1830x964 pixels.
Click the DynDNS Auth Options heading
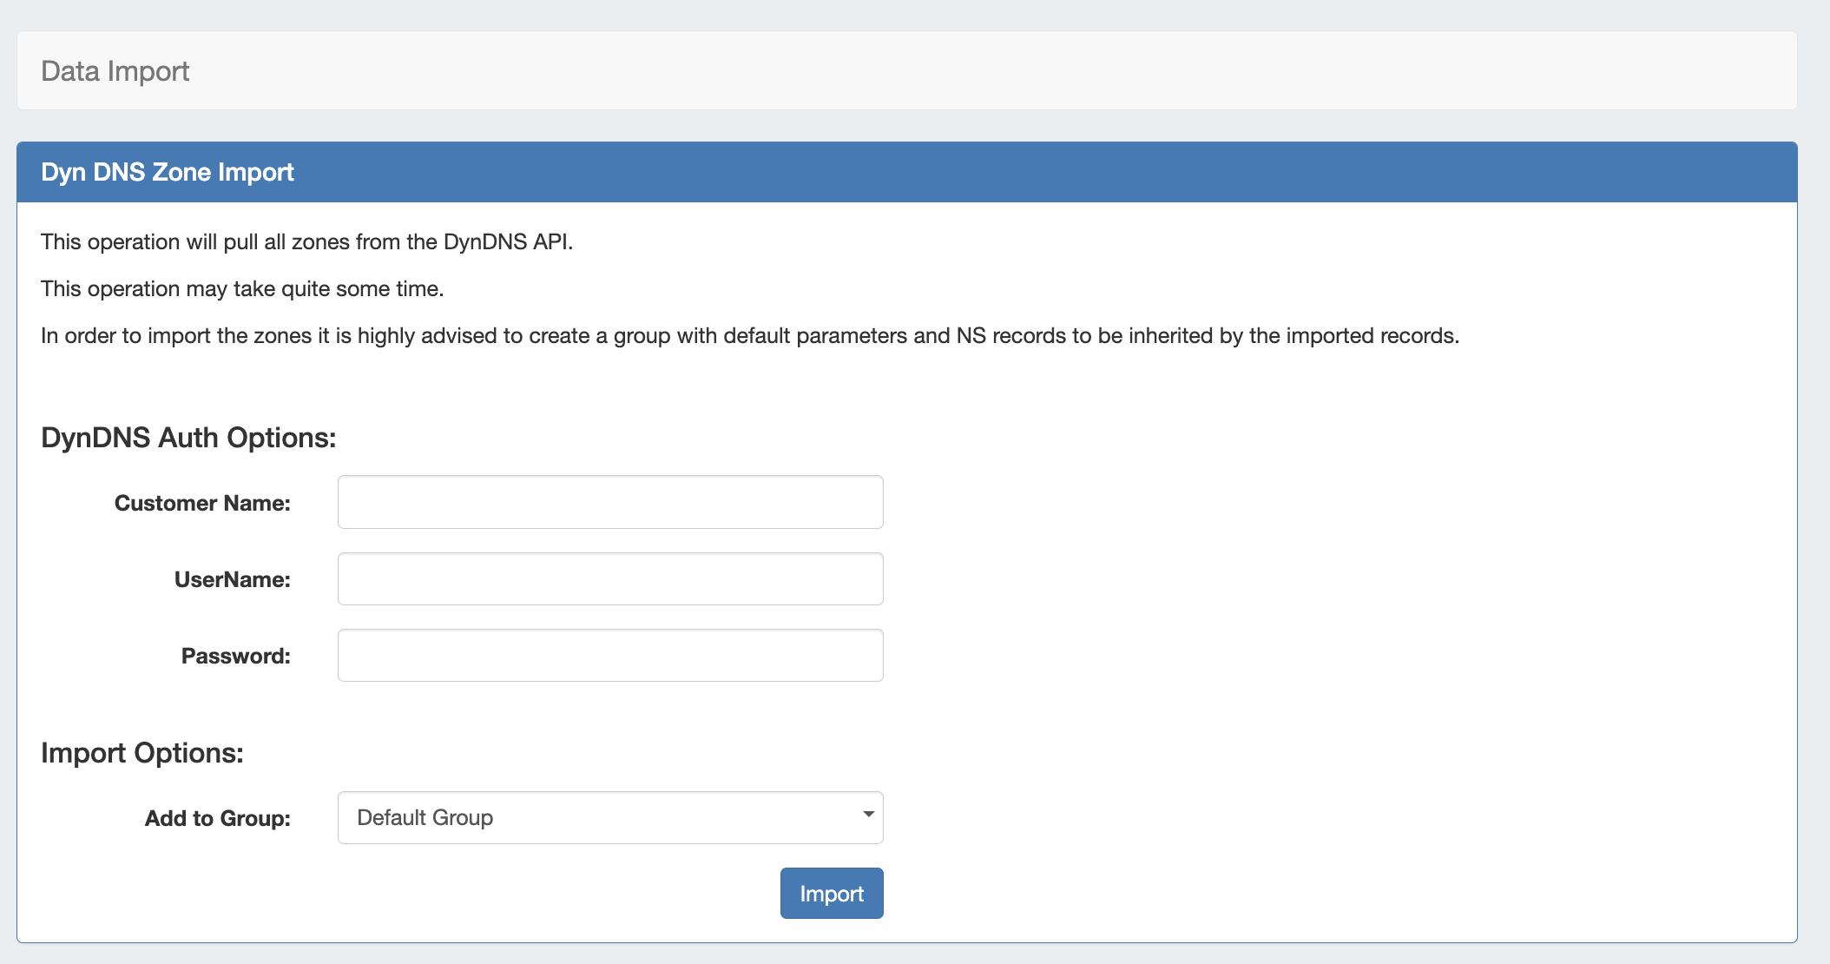tap(188, 438)
